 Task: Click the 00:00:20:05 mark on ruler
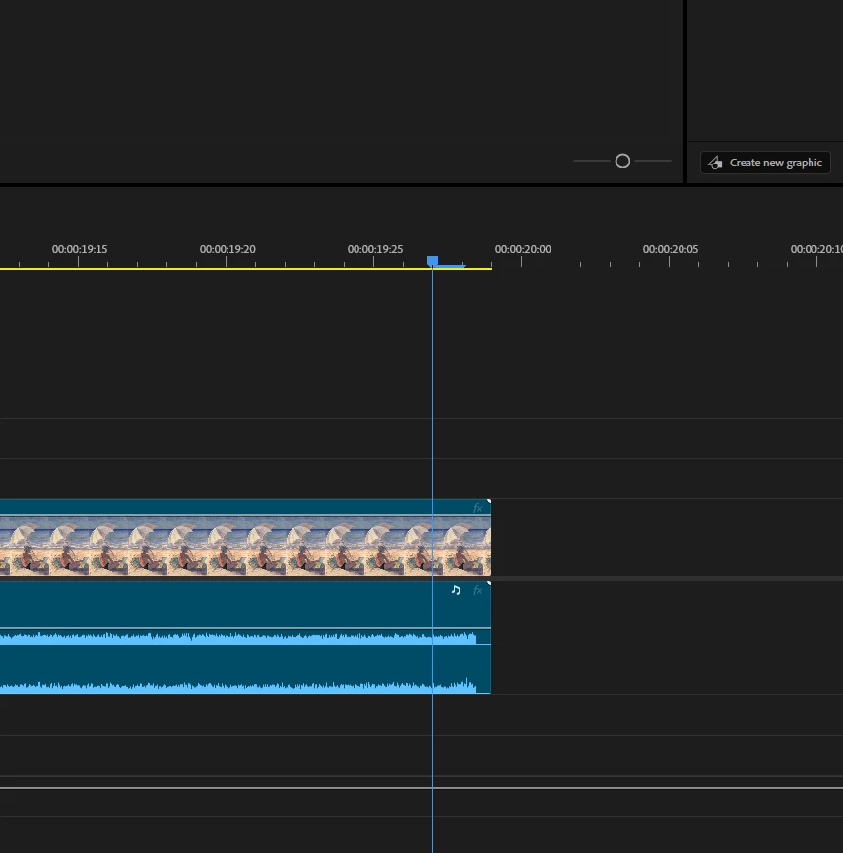pos(671,249)
